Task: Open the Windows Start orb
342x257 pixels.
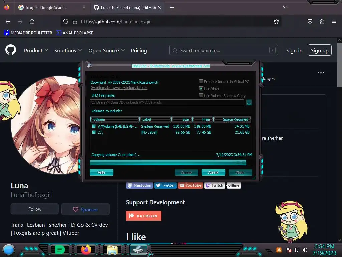Action: tap(8, 250)
